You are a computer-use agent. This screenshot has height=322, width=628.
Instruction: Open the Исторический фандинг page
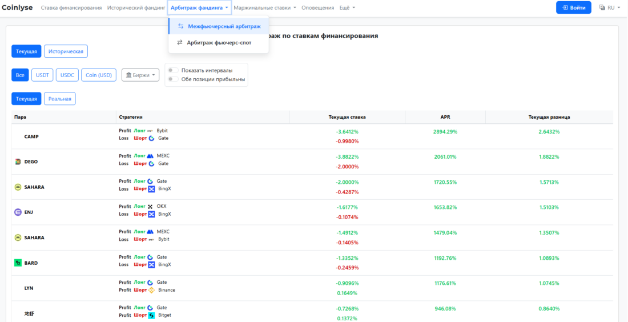pyautogui.click(x=136, y=7)
